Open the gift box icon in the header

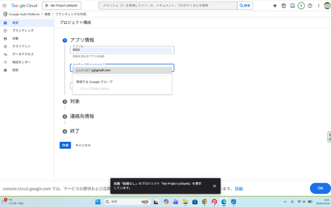283,6
